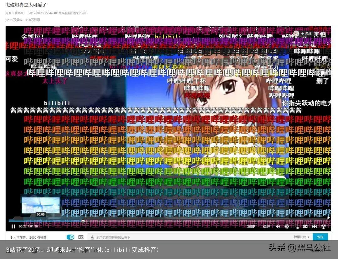This screenshot has height=259, width=338.
Task: Click the white bilibili danmaku text
Action: (57, 103)
